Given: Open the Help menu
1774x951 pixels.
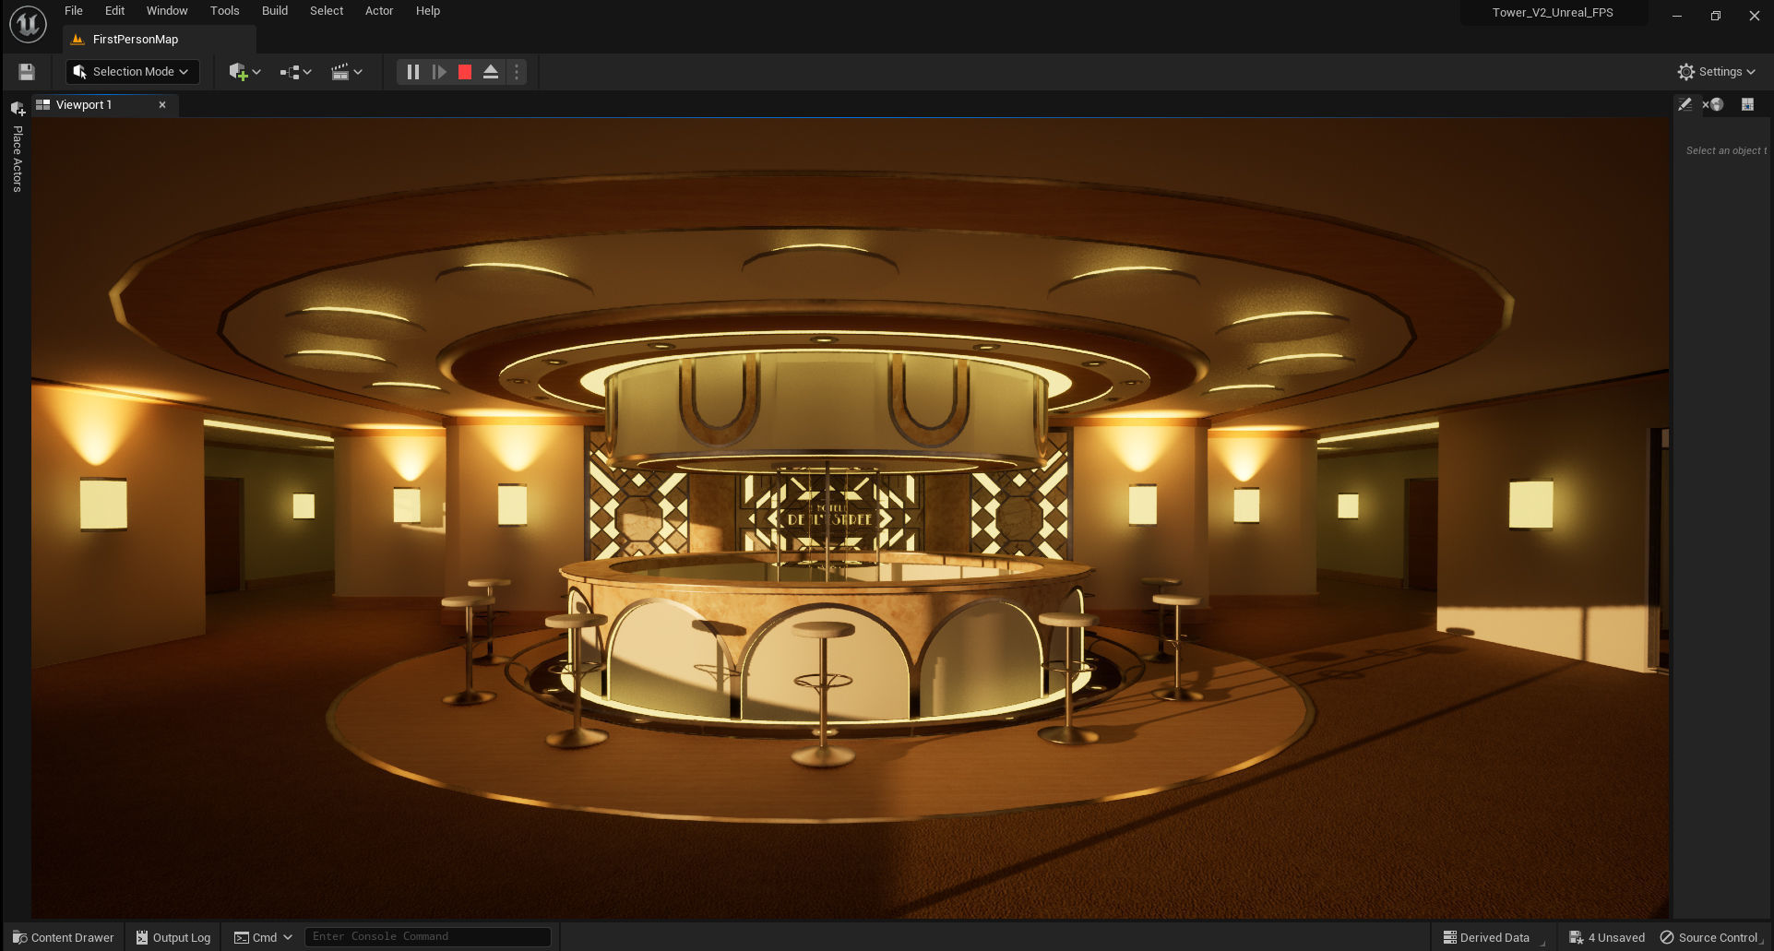Looking at the screenshot, I should [x=427, y=11].
